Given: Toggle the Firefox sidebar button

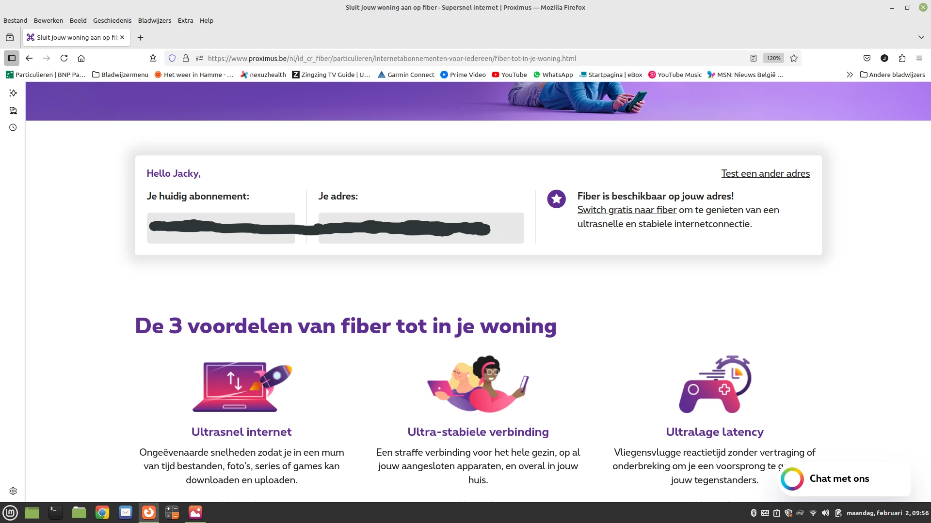Looking at the screenshot, I should point(12,58).
